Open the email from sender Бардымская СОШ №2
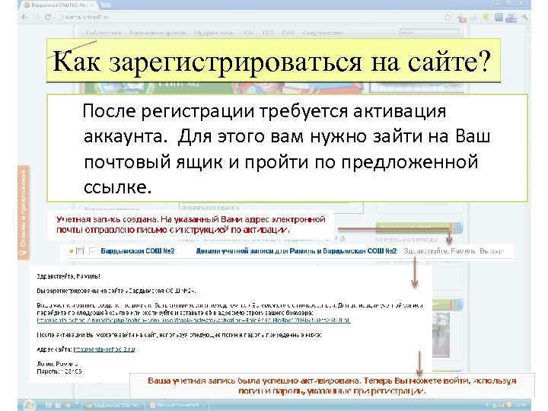Viewport: 548px width, 411px height. tap(137, 251)
